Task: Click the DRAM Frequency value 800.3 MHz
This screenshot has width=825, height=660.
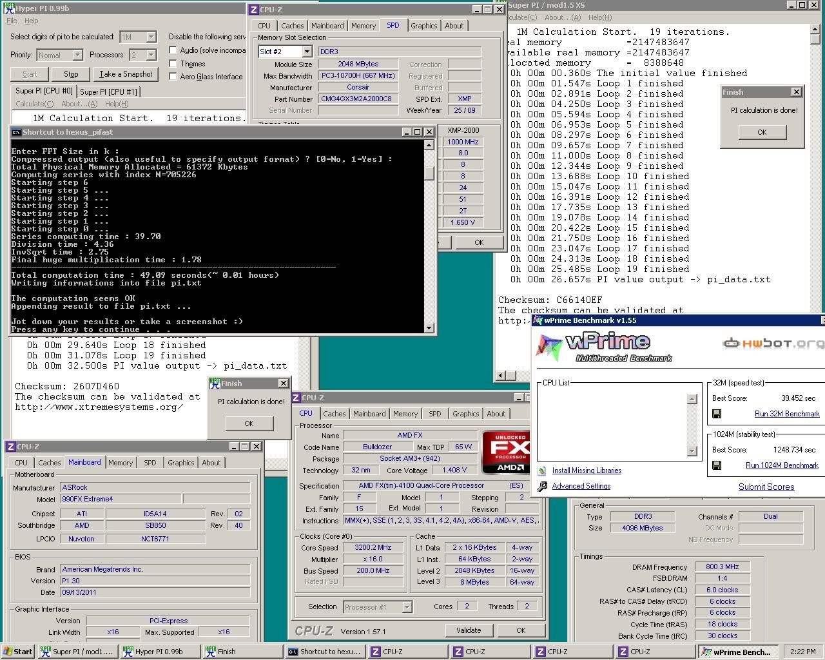Action: click(722, 567)
